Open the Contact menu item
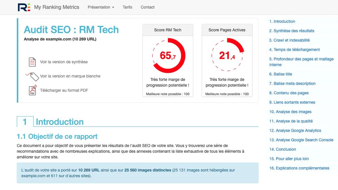Image resolution: width=338 pixels, height=190 pixels. (x=148, y=7)
